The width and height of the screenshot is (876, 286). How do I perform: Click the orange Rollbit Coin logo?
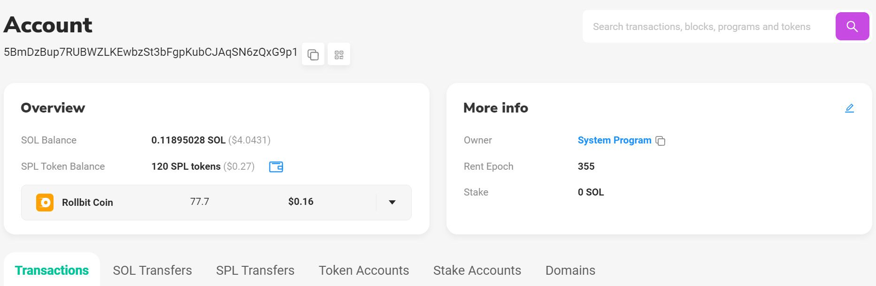point(45,203)
